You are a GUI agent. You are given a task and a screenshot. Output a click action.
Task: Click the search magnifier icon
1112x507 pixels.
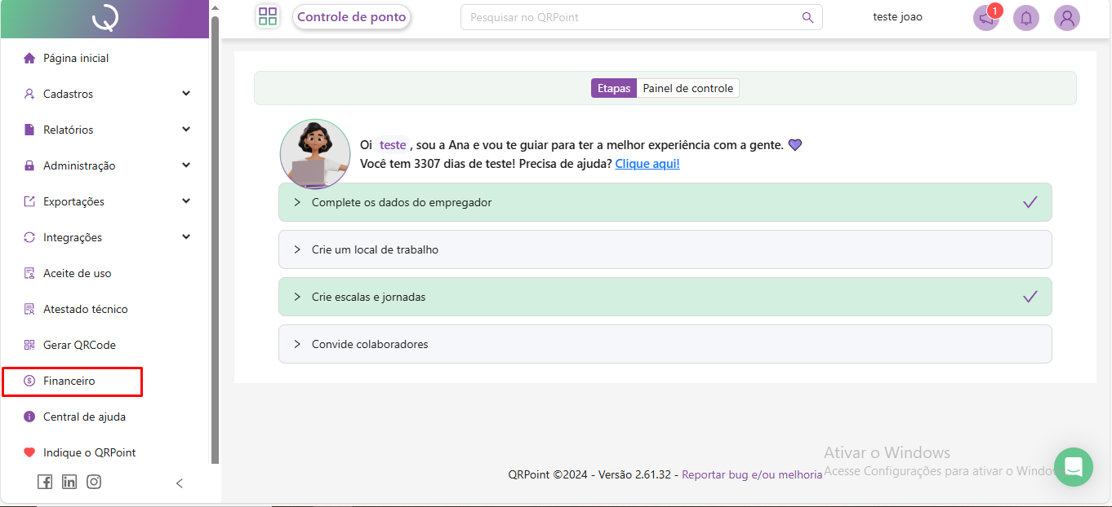click(x=807, y=17)
